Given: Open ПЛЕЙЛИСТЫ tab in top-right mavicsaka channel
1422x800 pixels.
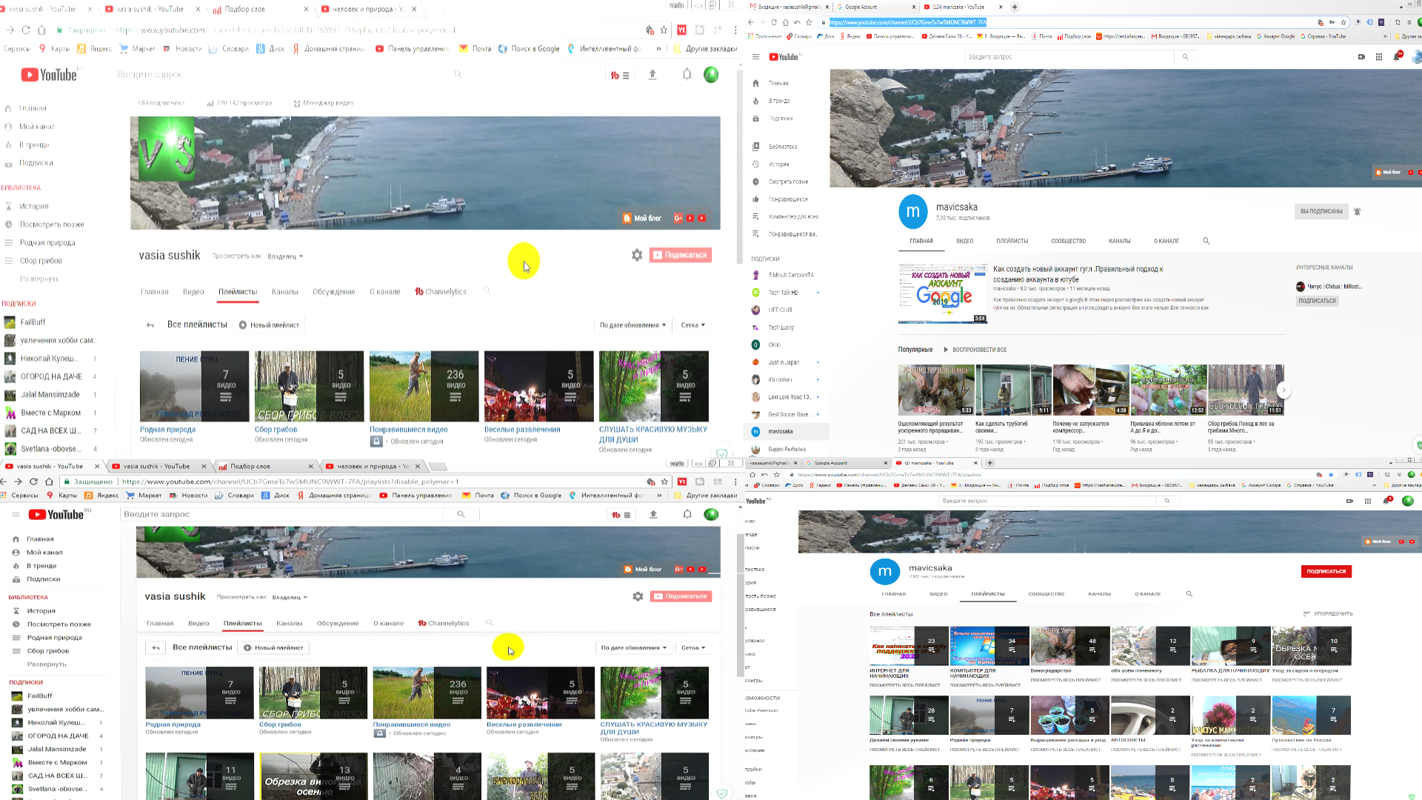Looking at the screenshot, I should point(1012,241).
